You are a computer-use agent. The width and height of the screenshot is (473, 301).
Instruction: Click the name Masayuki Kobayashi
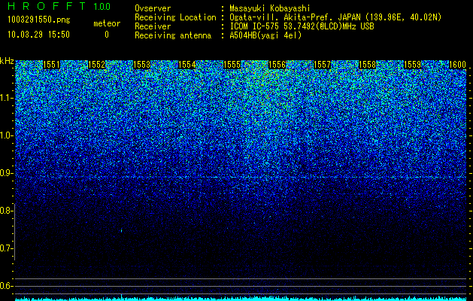click(270, 8)
